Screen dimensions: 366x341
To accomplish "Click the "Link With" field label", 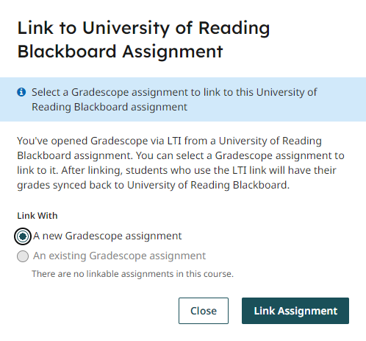I will point(37,216).
